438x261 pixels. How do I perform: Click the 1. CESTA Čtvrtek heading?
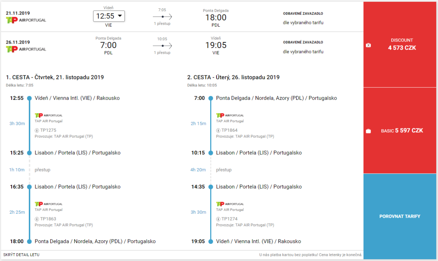[x=55, y=77]
